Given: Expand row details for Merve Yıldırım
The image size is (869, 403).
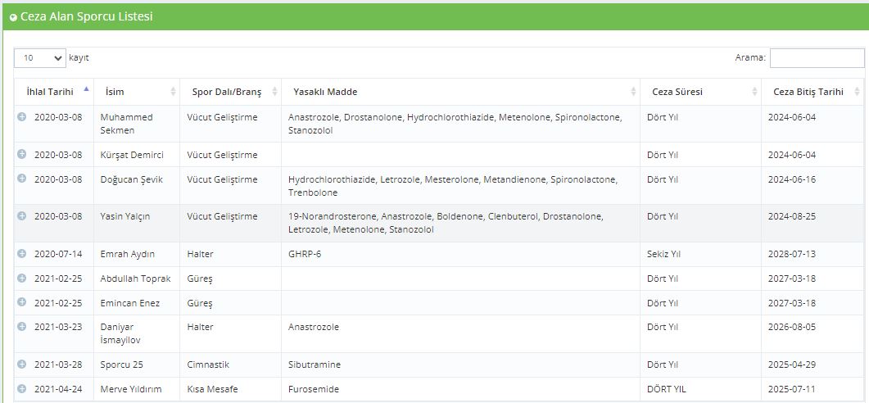Looking at the screenshot, I should (21, 388).
